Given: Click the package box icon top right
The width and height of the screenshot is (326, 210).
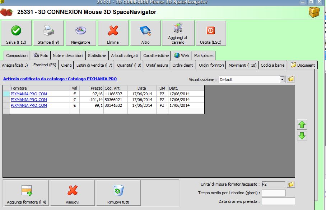Looking at the screenshot, I should (x=314, y=12).
